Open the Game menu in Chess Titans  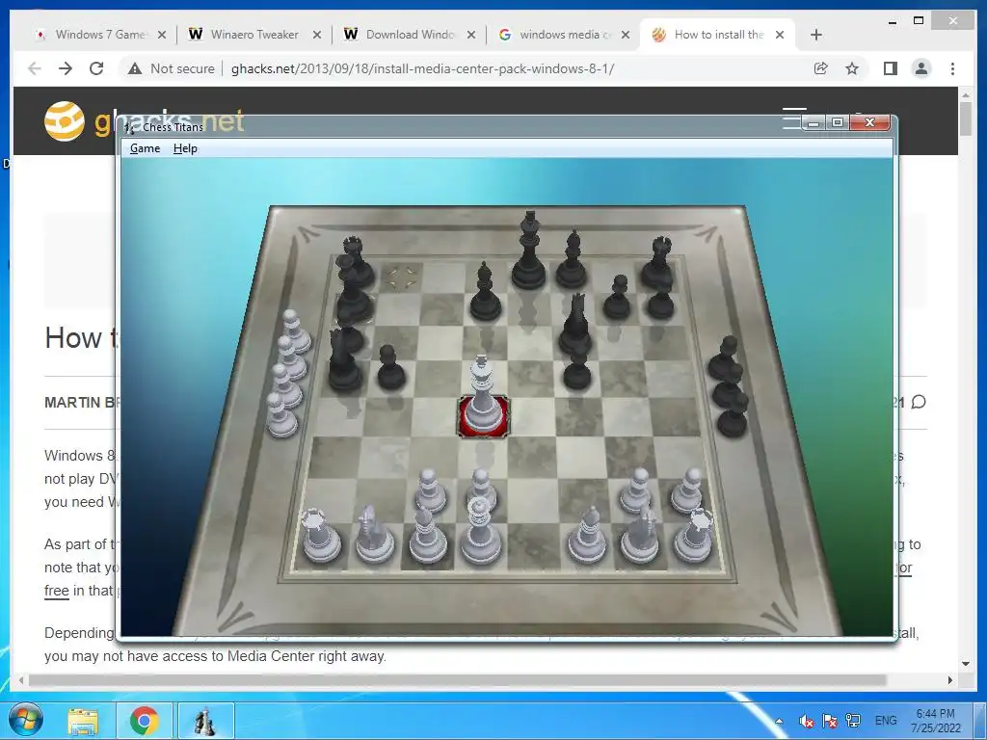[x=145, y=148]
